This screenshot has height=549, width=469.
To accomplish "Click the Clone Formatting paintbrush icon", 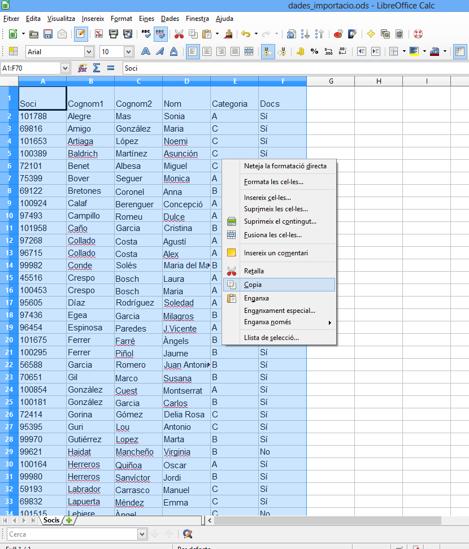I will coord(229,34).
